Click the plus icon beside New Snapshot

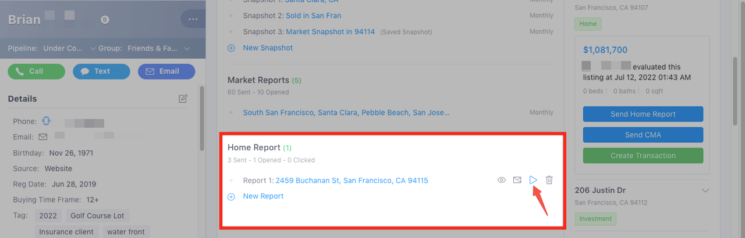231,48
